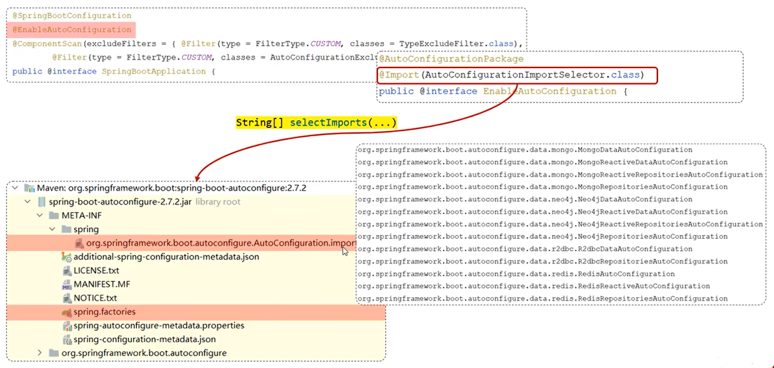Click the org.springframework.boot.autoconfigure package folder icon
774x368 pixels.
click(x=54, y=353)
